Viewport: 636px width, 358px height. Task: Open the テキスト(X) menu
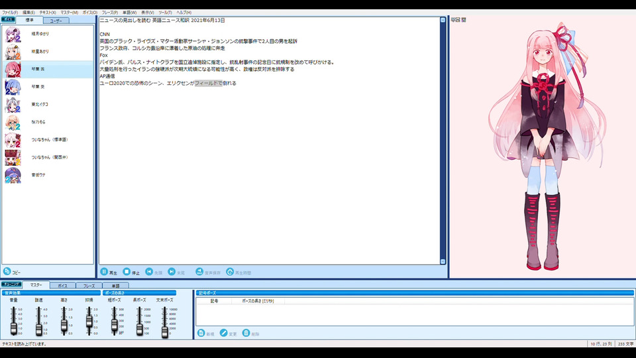pos(48,13)
